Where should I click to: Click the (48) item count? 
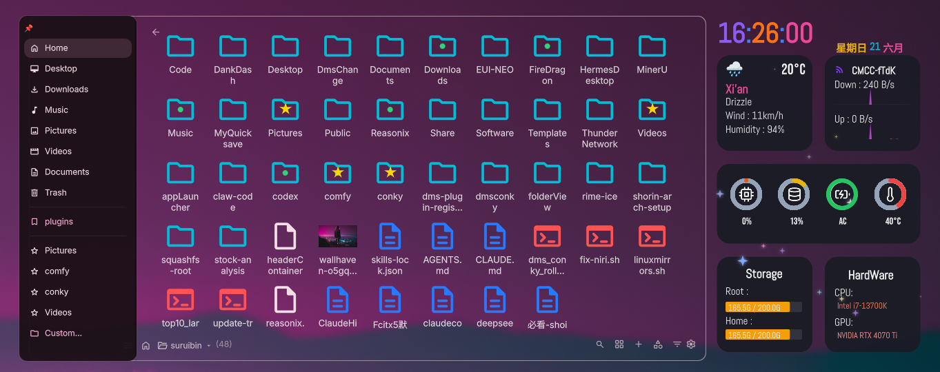coord(223,344)
